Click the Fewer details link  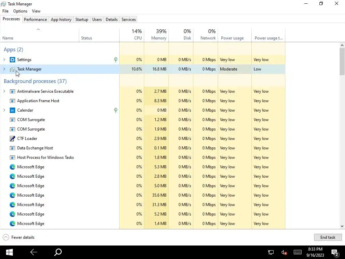(23, 237)
